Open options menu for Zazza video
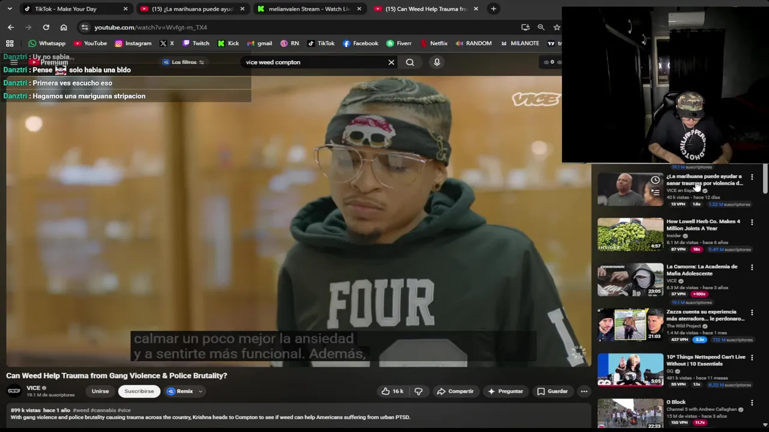Screen dimensions: 769x432 (x=752, y=313)
